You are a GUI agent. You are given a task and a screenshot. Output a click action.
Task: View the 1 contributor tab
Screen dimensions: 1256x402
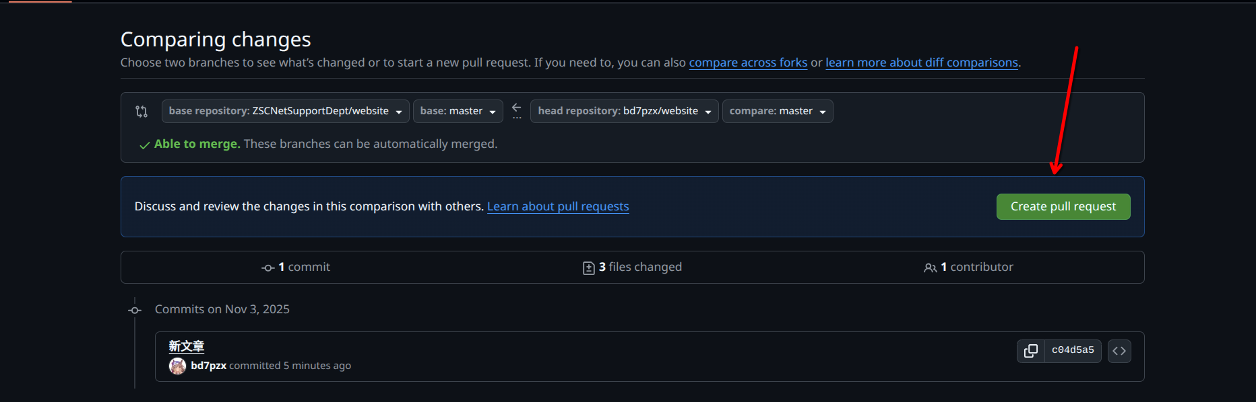[x=968, y=268]
